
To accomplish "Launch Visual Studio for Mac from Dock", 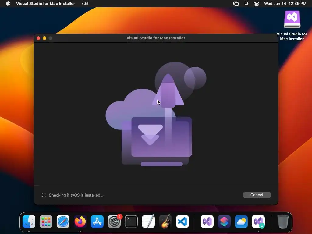I will [x=207, y=222].
